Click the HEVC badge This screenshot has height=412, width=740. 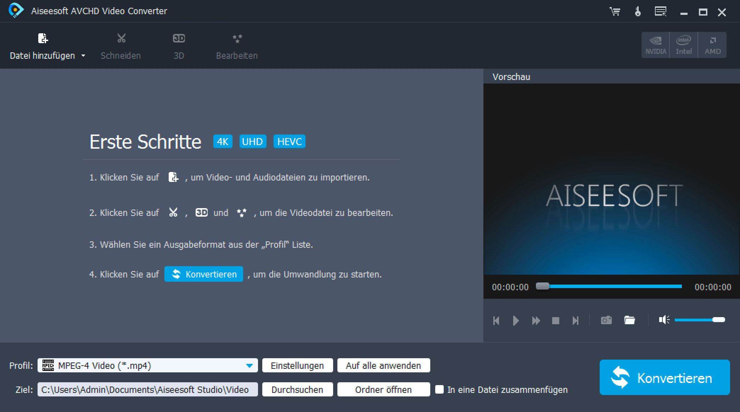289,142
